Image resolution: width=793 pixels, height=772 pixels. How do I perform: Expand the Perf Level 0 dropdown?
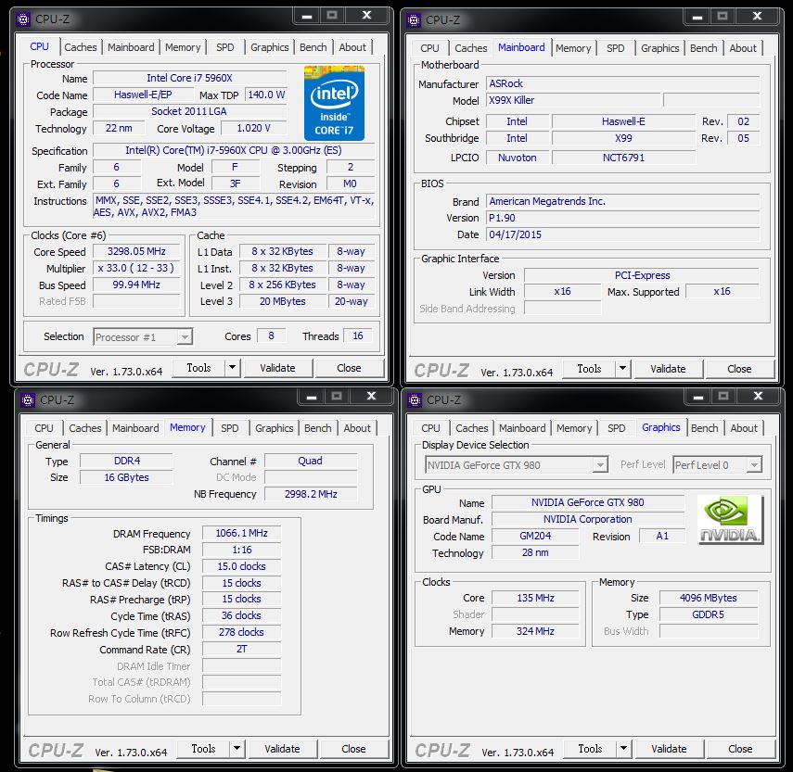point(754,465)
